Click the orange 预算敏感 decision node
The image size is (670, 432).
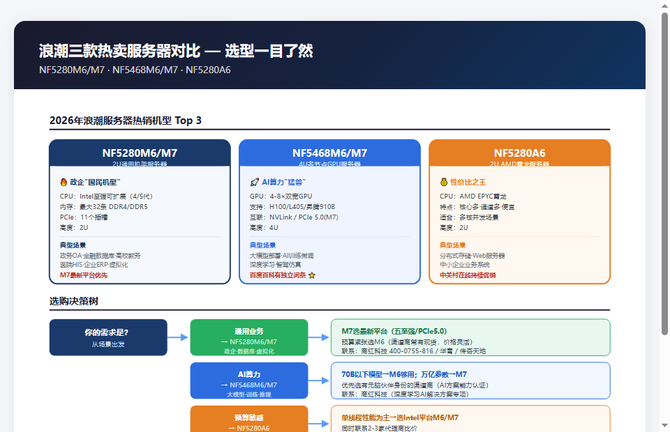(249, 419)
